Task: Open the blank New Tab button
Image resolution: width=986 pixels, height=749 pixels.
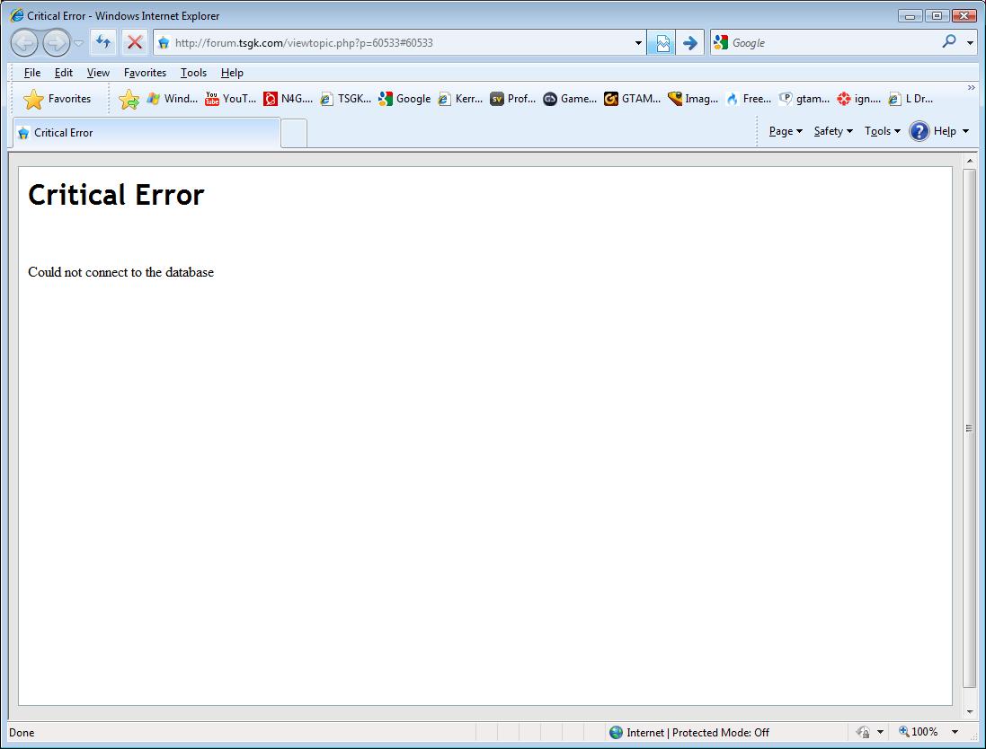Action: coord(294,133)
